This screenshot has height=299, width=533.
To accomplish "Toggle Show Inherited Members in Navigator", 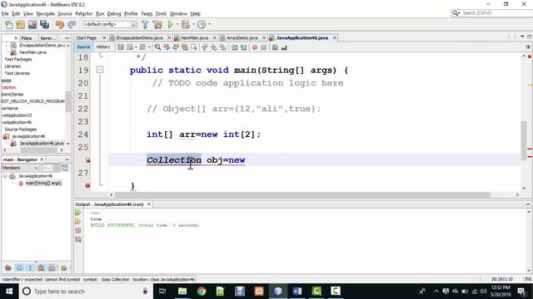I will (8, 267).
